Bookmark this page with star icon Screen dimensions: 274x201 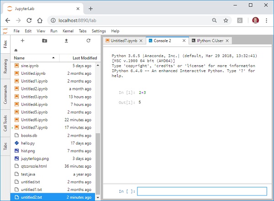(226, 21)
